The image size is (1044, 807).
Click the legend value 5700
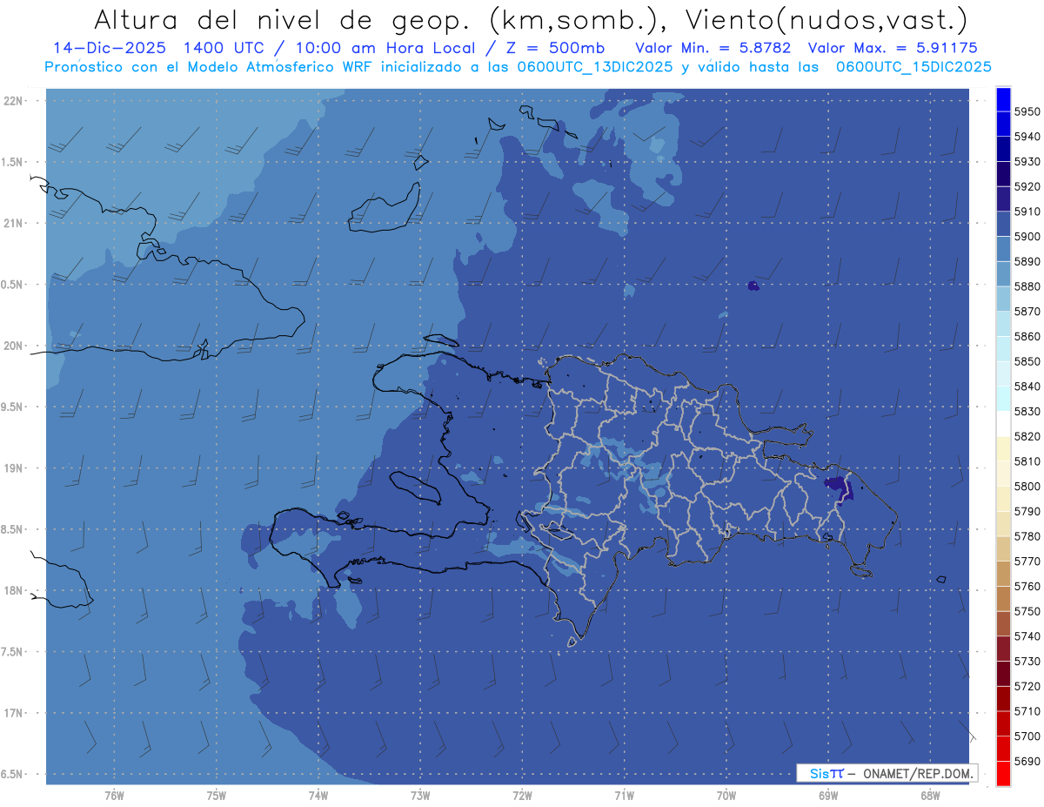pyautogui.click(x=1027, y=736)
